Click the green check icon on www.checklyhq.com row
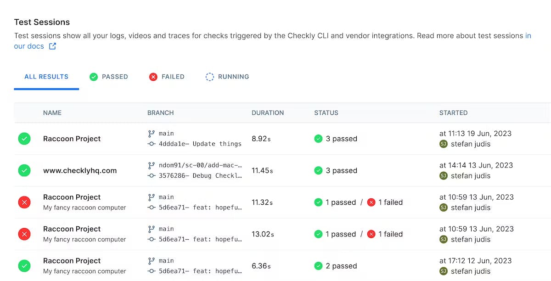Viewport: 551px width, 281px height. point(24,170)
